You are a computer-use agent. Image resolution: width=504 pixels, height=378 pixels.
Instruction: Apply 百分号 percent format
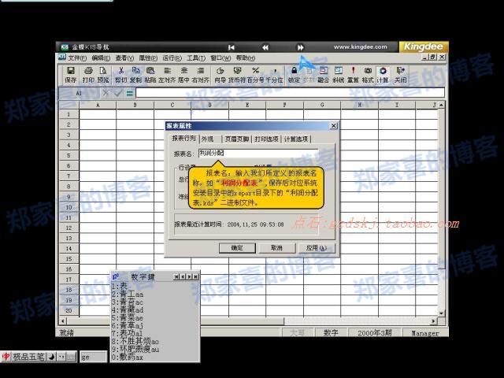pos(255,75)
